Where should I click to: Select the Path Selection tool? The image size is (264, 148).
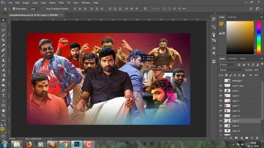coord(3,100)
